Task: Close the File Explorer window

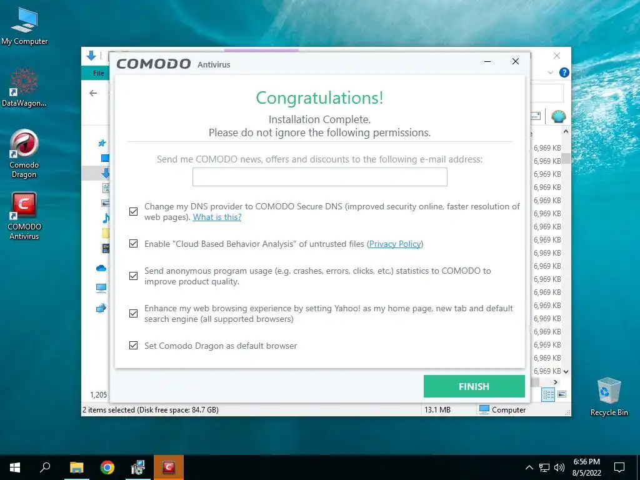Action: tap(557, 56)
